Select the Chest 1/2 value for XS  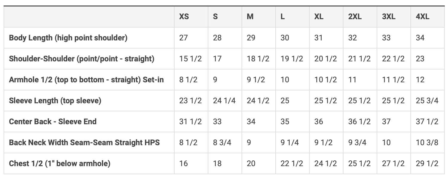click(x=184, y=163)
